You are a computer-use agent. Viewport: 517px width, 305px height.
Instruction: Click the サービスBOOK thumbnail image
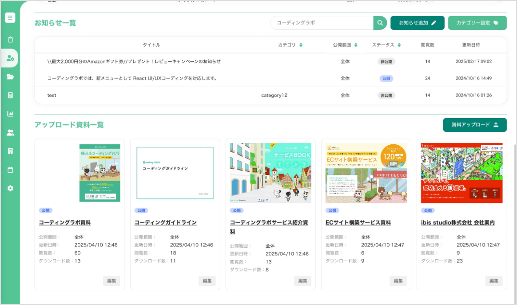tap(270, 173)
